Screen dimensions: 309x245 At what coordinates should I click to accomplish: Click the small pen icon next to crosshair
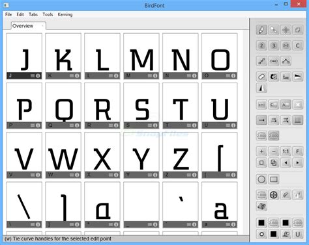(286, 195)
